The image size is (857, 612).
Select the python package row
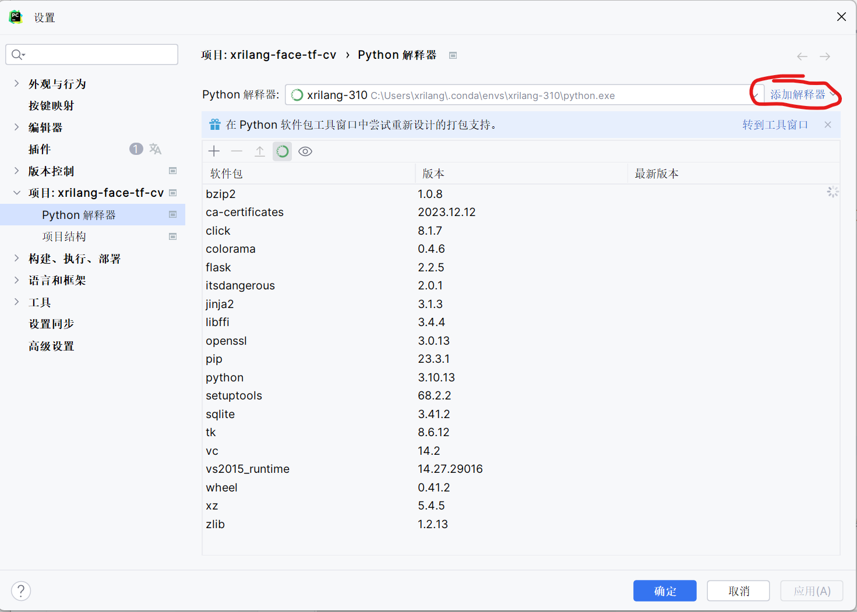click(x=521, y=377)
